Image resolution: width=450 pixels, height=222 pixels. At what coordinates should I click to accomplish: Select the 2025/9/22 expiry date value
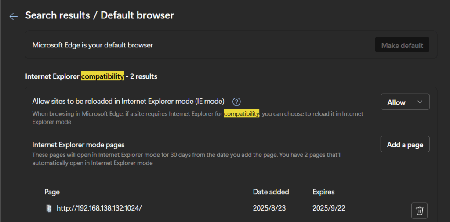(x=329, y=208)
